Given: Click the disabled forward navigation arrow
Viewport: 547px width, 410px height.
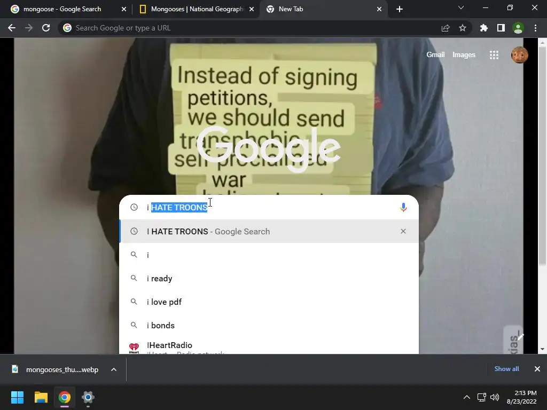Looking at the screenshot, I should pyautogui.click(x=29, y=28).
